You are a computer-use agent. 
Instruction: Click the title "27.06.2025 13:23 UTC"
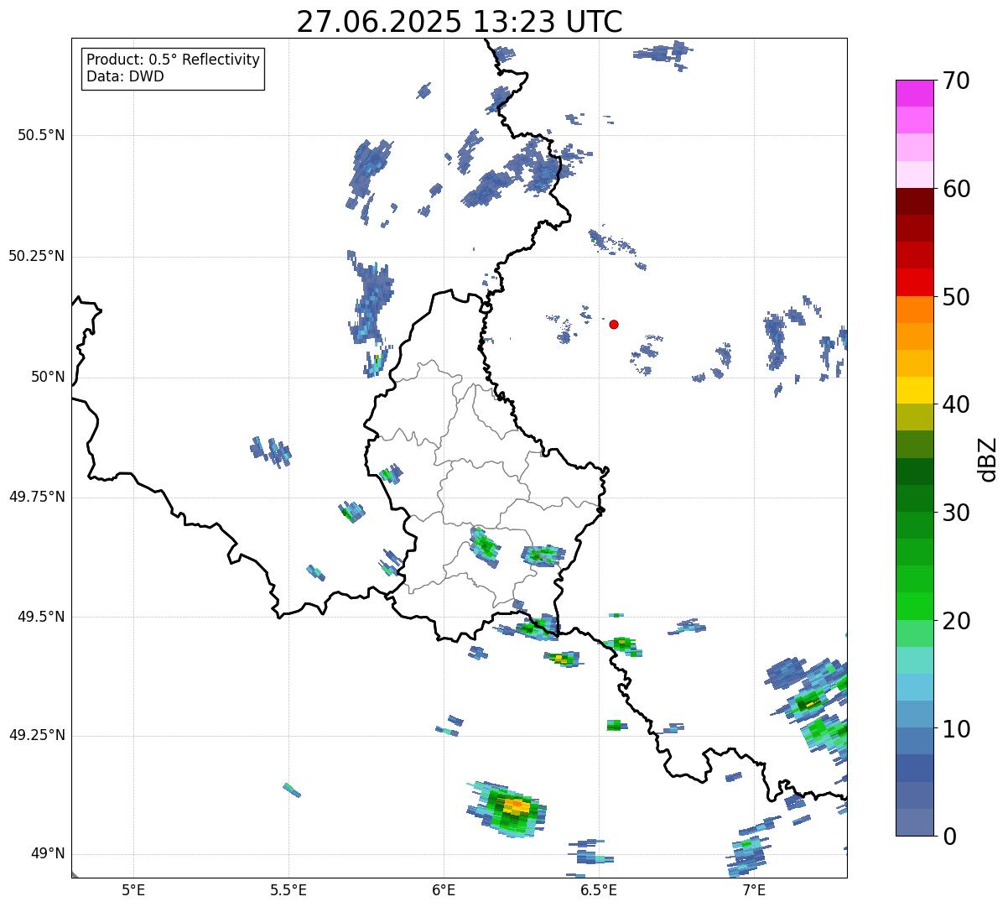click(x=460, y=22)
